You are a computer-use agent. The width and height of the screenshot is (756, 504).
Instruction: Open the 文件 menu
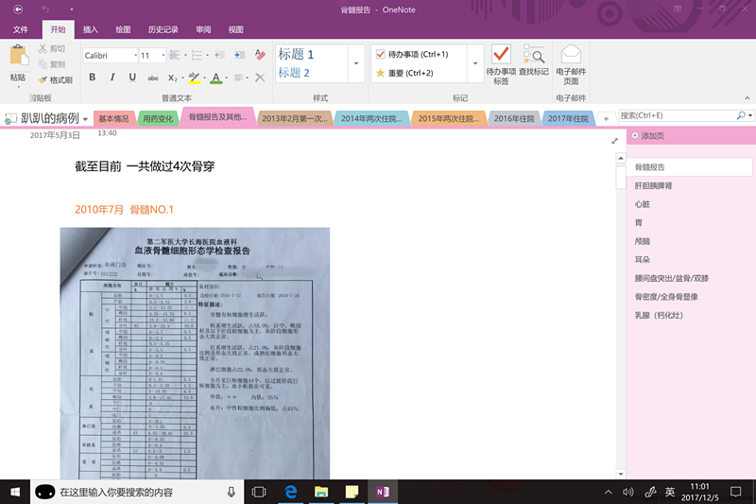pyautogui.click(x=20, y=29)
